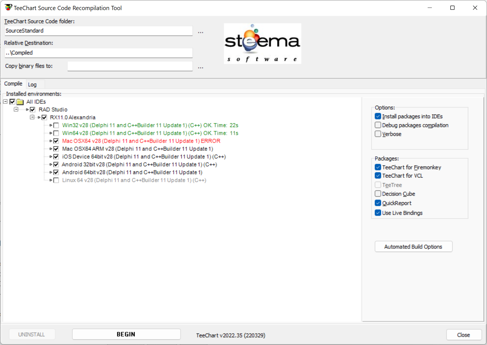Toggle the RX11.0 Alexandria checkbox
The height and width of the screenshot is (345, 487).
[44, 117]
